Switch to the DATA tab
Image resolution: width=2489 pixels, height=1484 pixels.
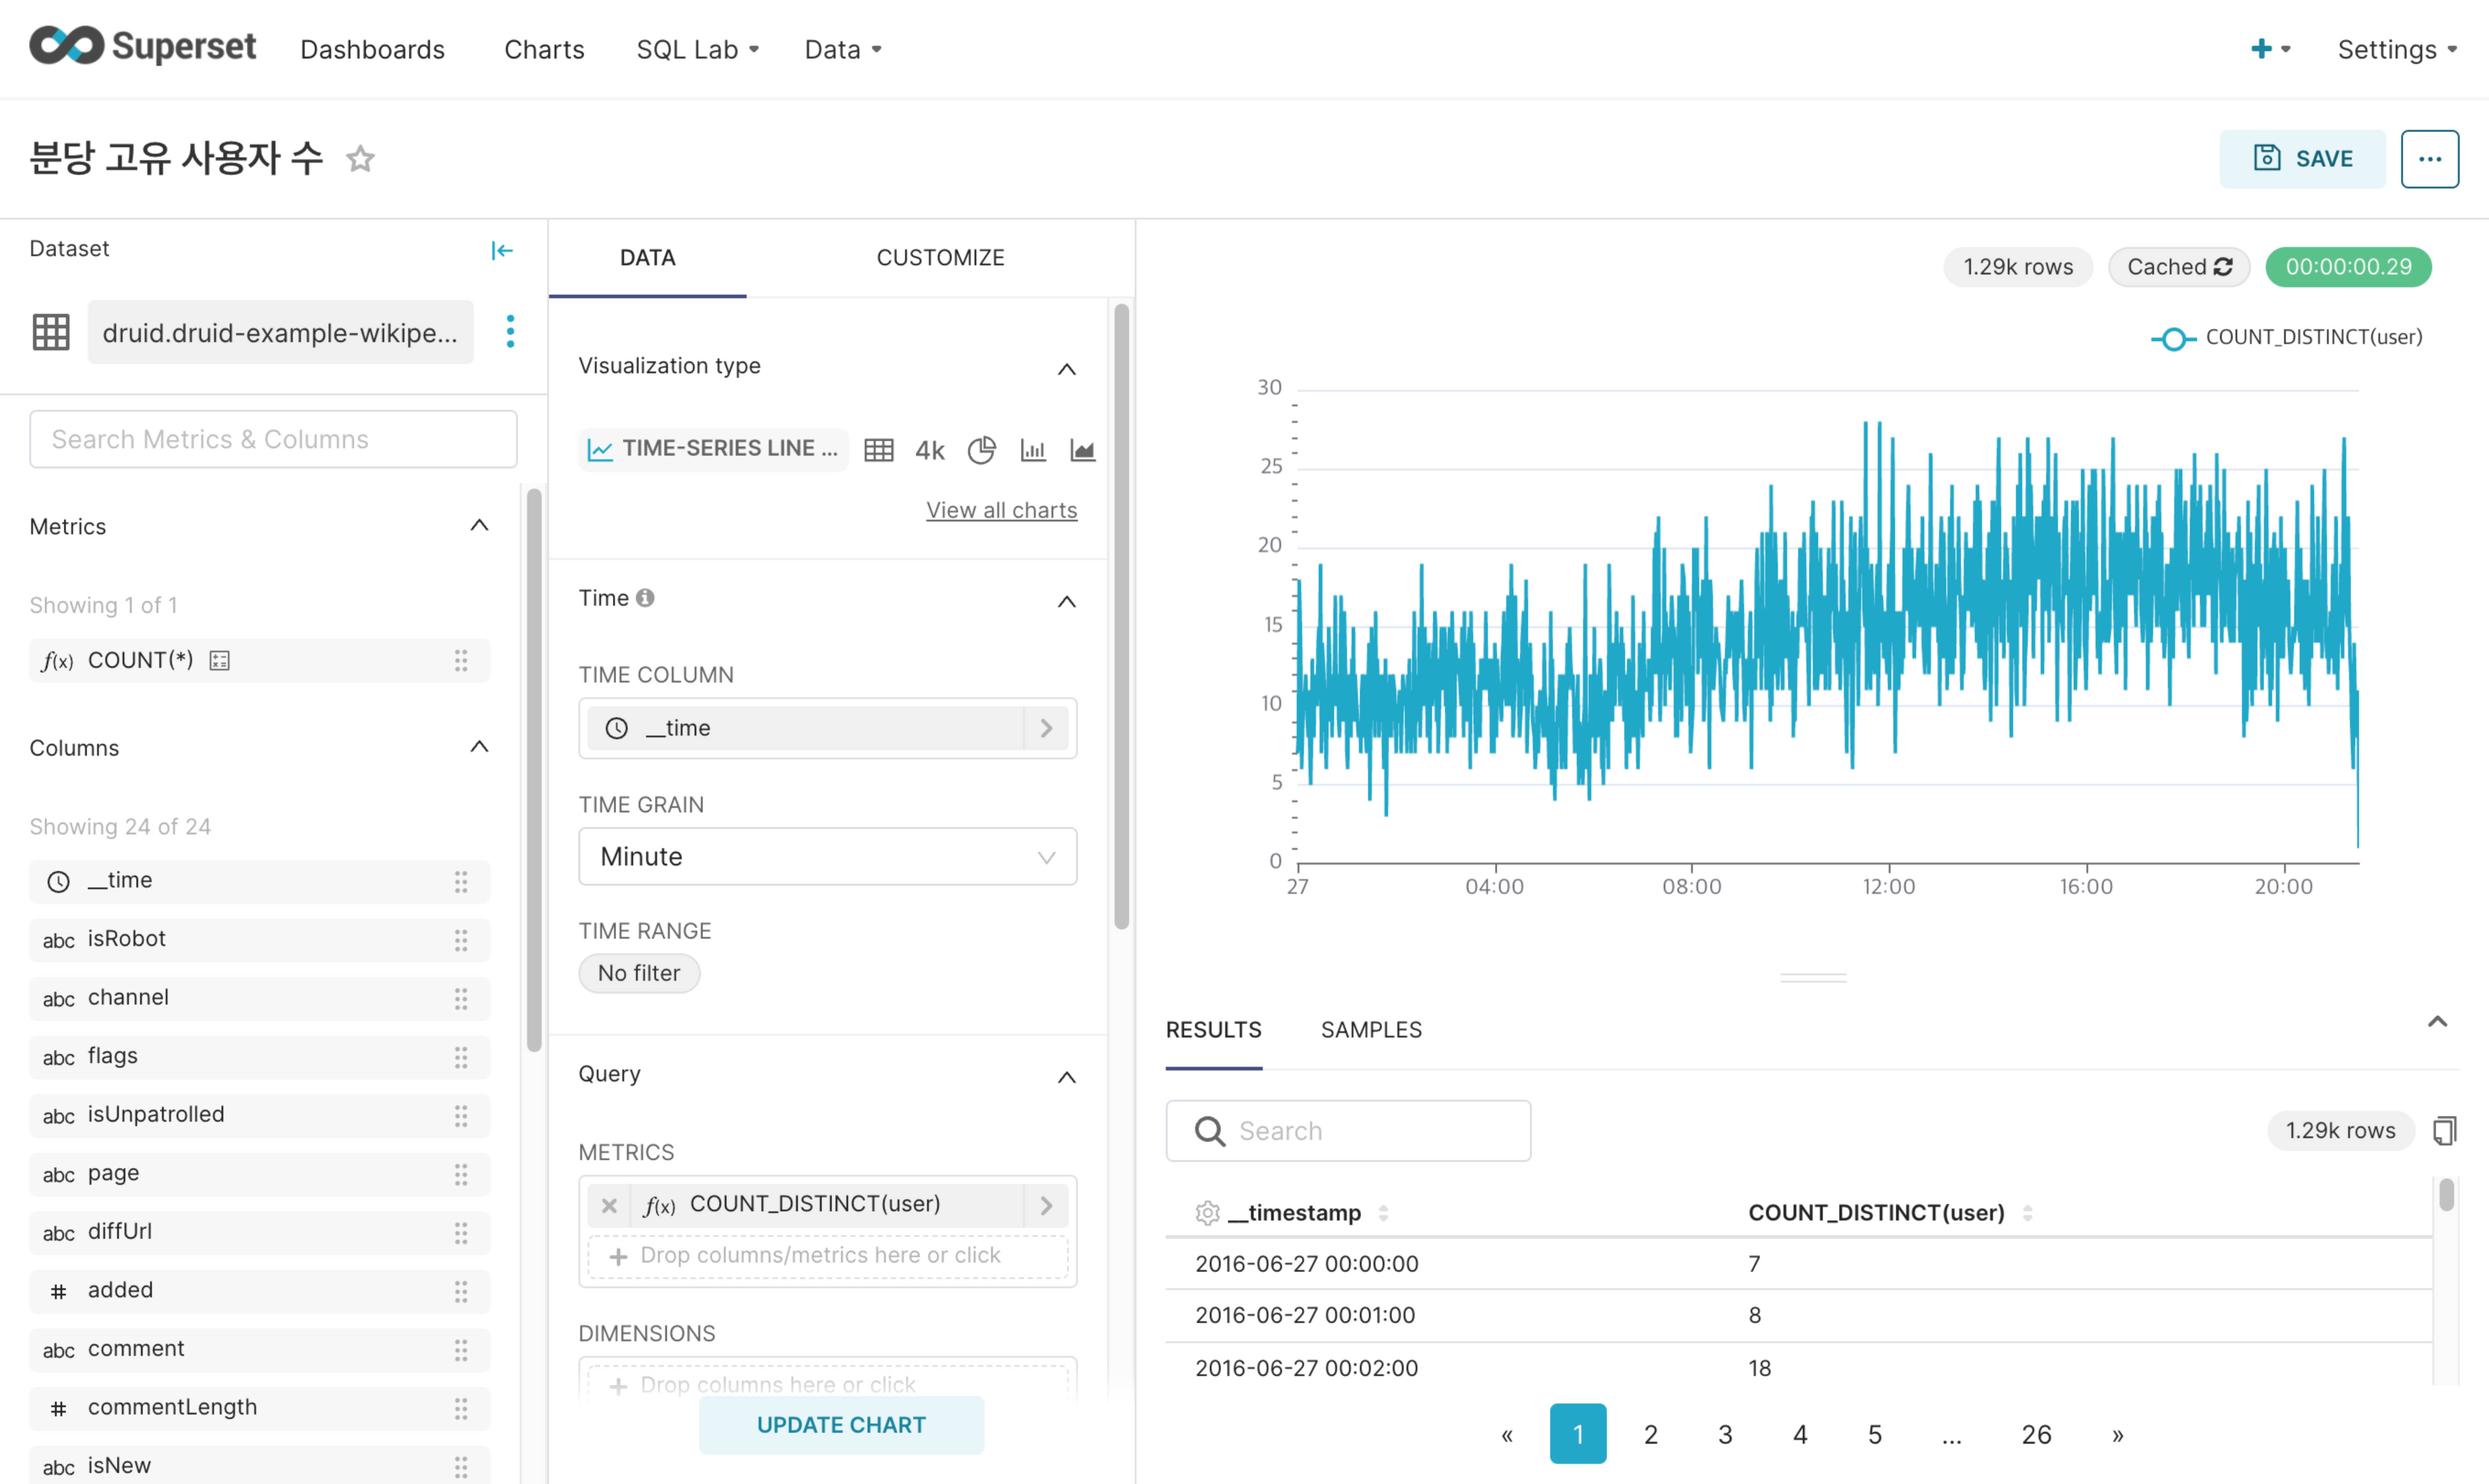(x=647, y=258)
